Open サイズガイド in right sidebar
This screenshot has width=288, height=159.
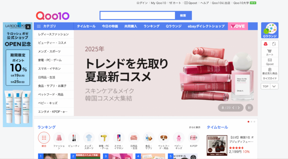pos(270,78)
